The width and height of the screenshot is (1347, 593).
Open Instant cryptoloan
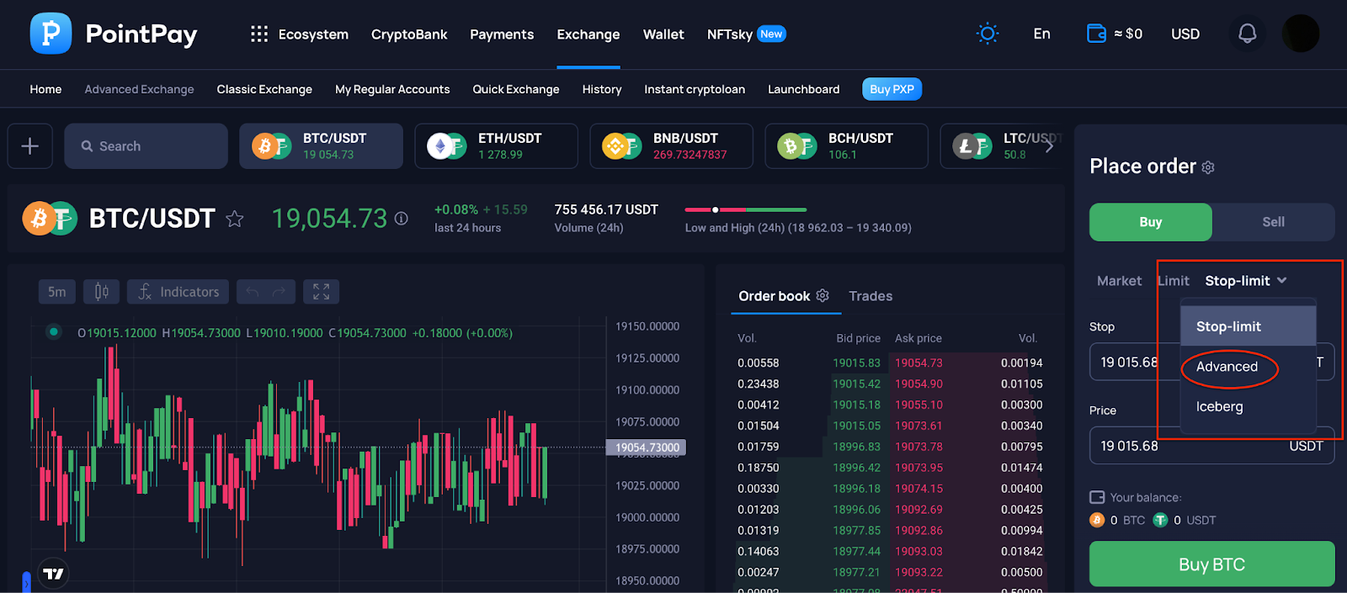695,89
